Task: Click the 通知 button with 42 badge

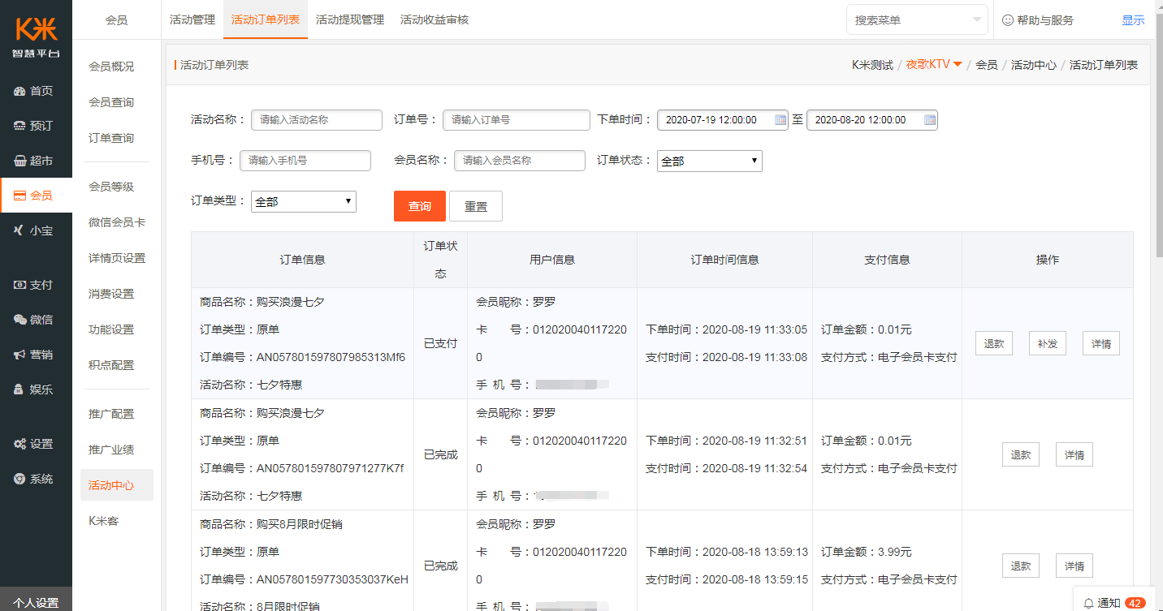Action: [1115, 602]
